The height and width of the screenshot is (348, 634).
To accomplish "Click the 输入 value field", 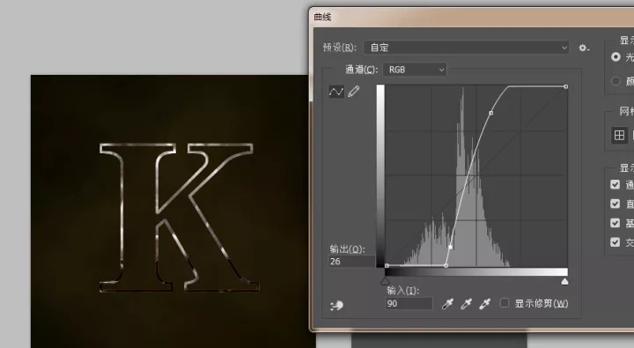I will pos(409,303).
